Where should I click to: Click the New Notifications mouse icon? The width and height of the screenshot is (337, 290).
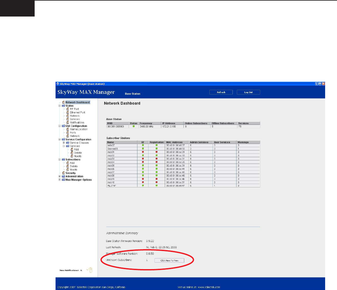point(90,270)
